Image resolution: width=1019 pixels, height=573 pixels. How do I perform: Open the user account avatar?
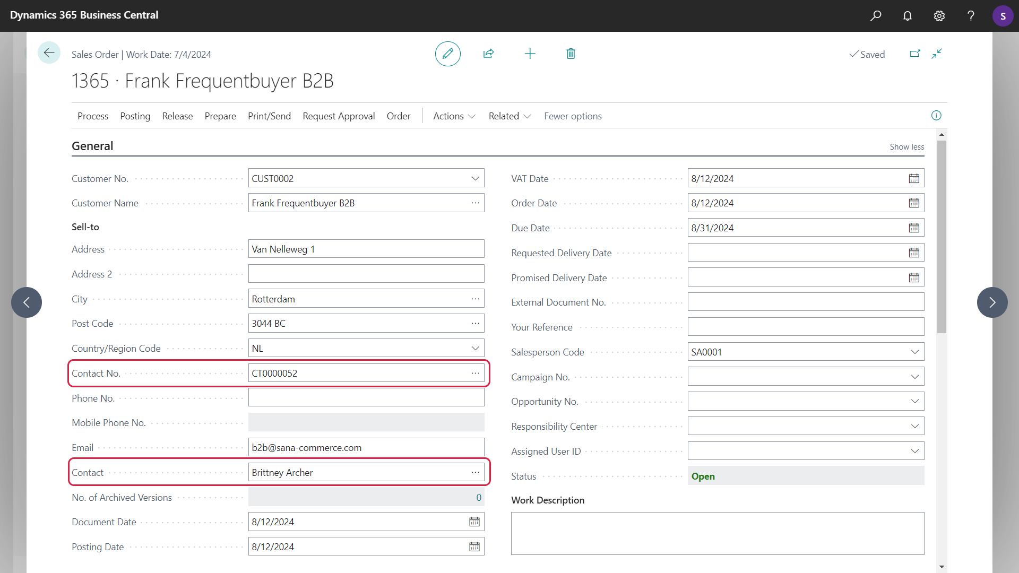[x=1003, y=16]
